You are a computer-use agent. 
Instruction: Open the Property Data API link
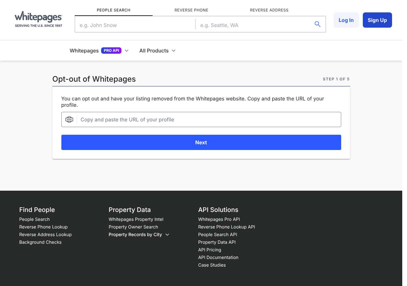(217, 242)
